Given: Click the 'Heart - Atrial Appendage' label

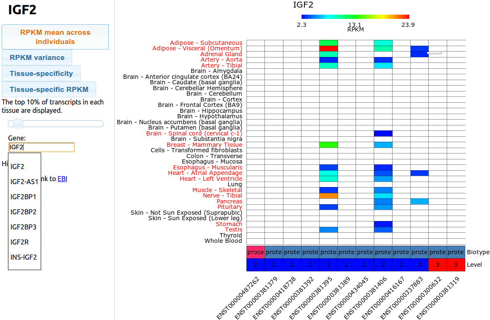Looking at the screenshot, I should (x=205, y=173).
